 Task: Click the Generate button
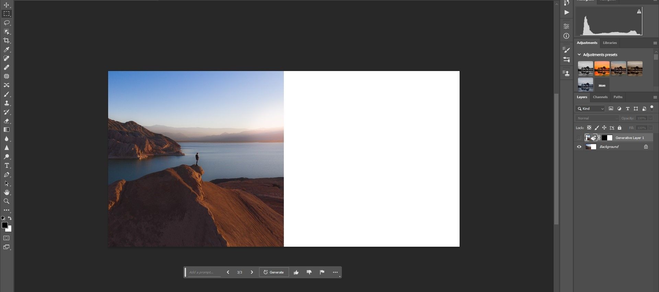tap(274, 272)
